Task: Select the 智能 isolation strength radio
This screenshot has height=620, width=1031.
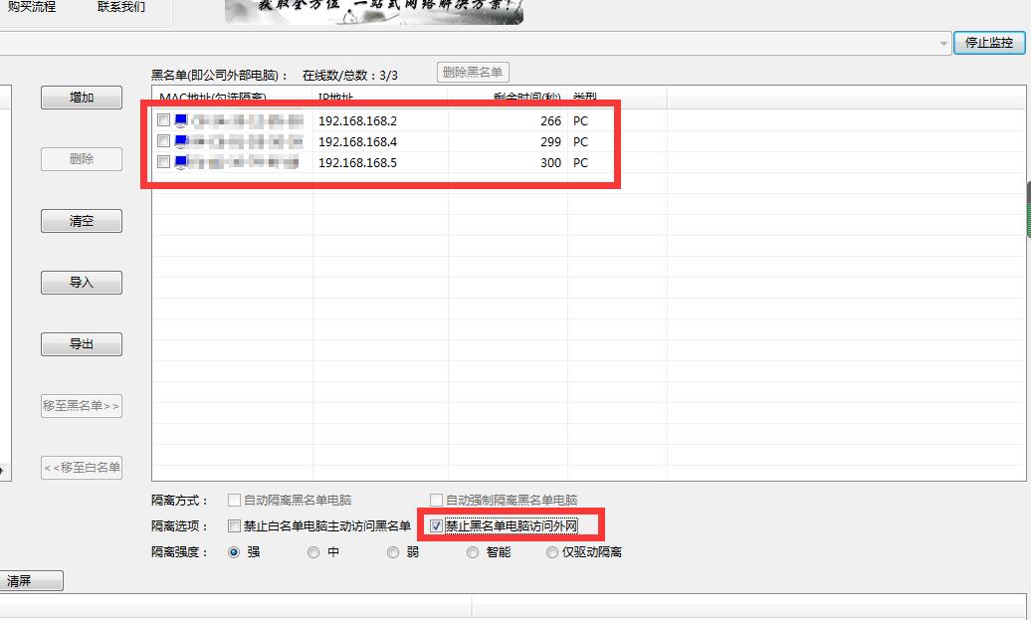Action: (473, 552)
